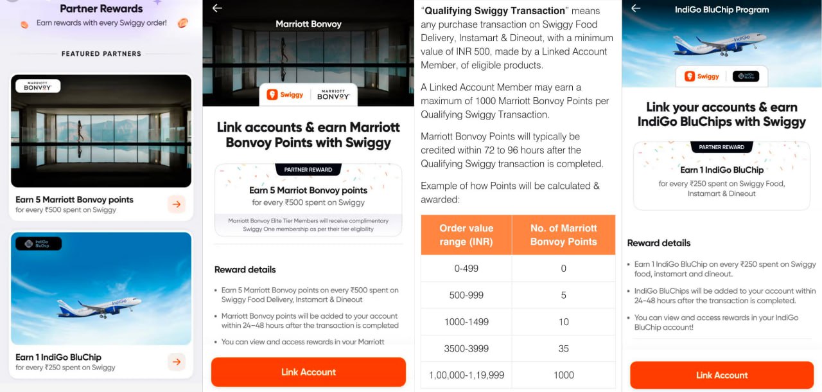This screenshot has width=822, height=392.
Task: Tap Link Account for IndiGo BluChip
Action: [722, 375]
